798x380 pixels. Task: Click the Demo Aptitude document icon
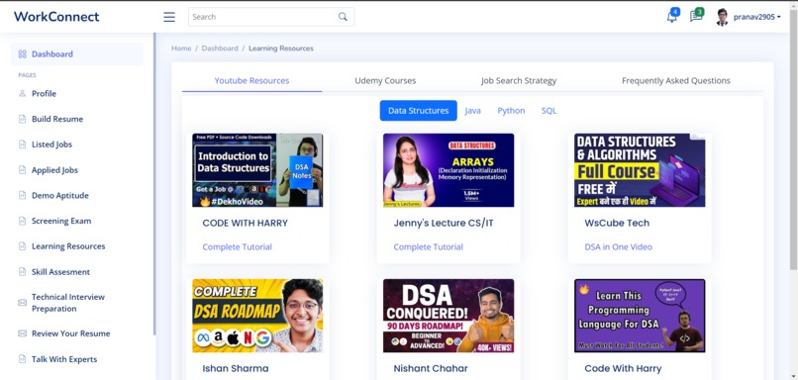[22, 195]
